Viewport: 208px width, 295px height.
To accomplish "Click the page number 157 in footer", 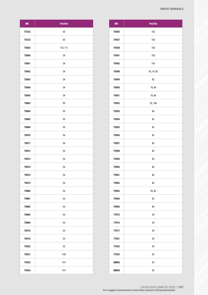I will coord(181,287).
